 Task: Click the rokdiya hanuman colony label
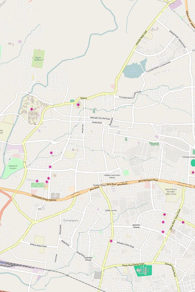click(x=112, y=176)
